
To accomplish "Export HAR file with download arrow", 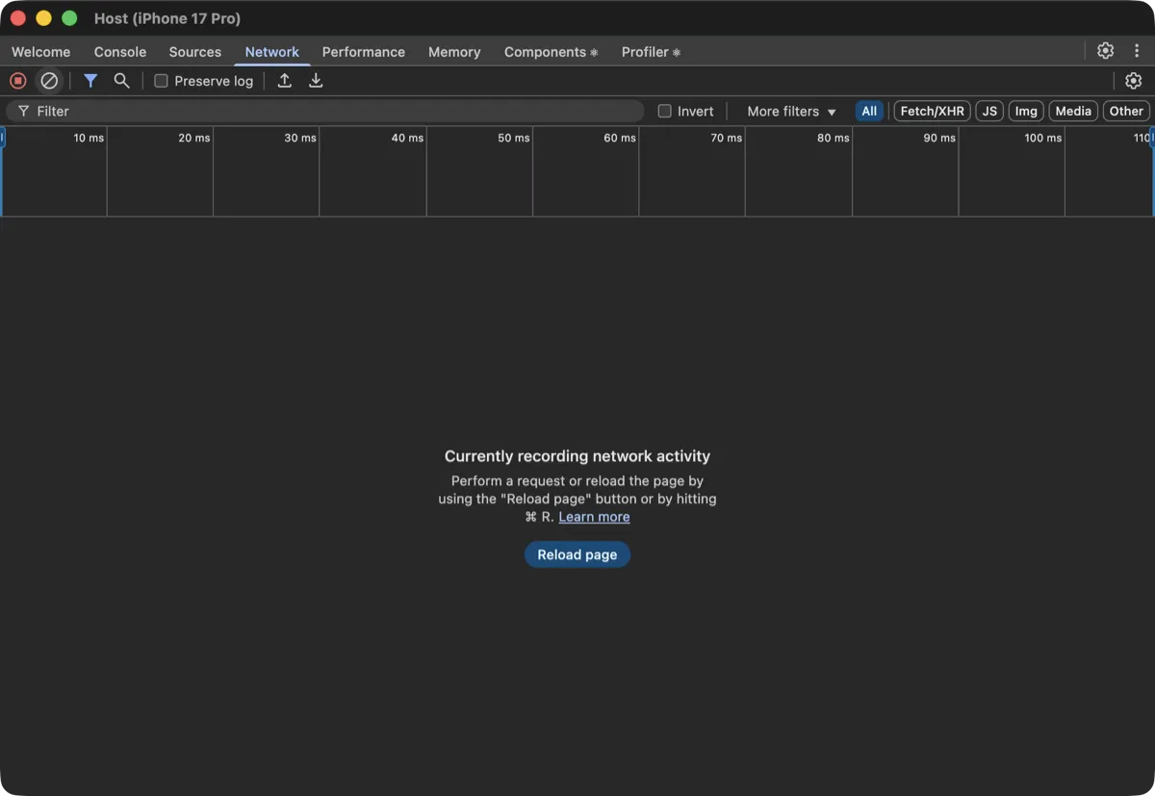I will (x=316, y=81).
